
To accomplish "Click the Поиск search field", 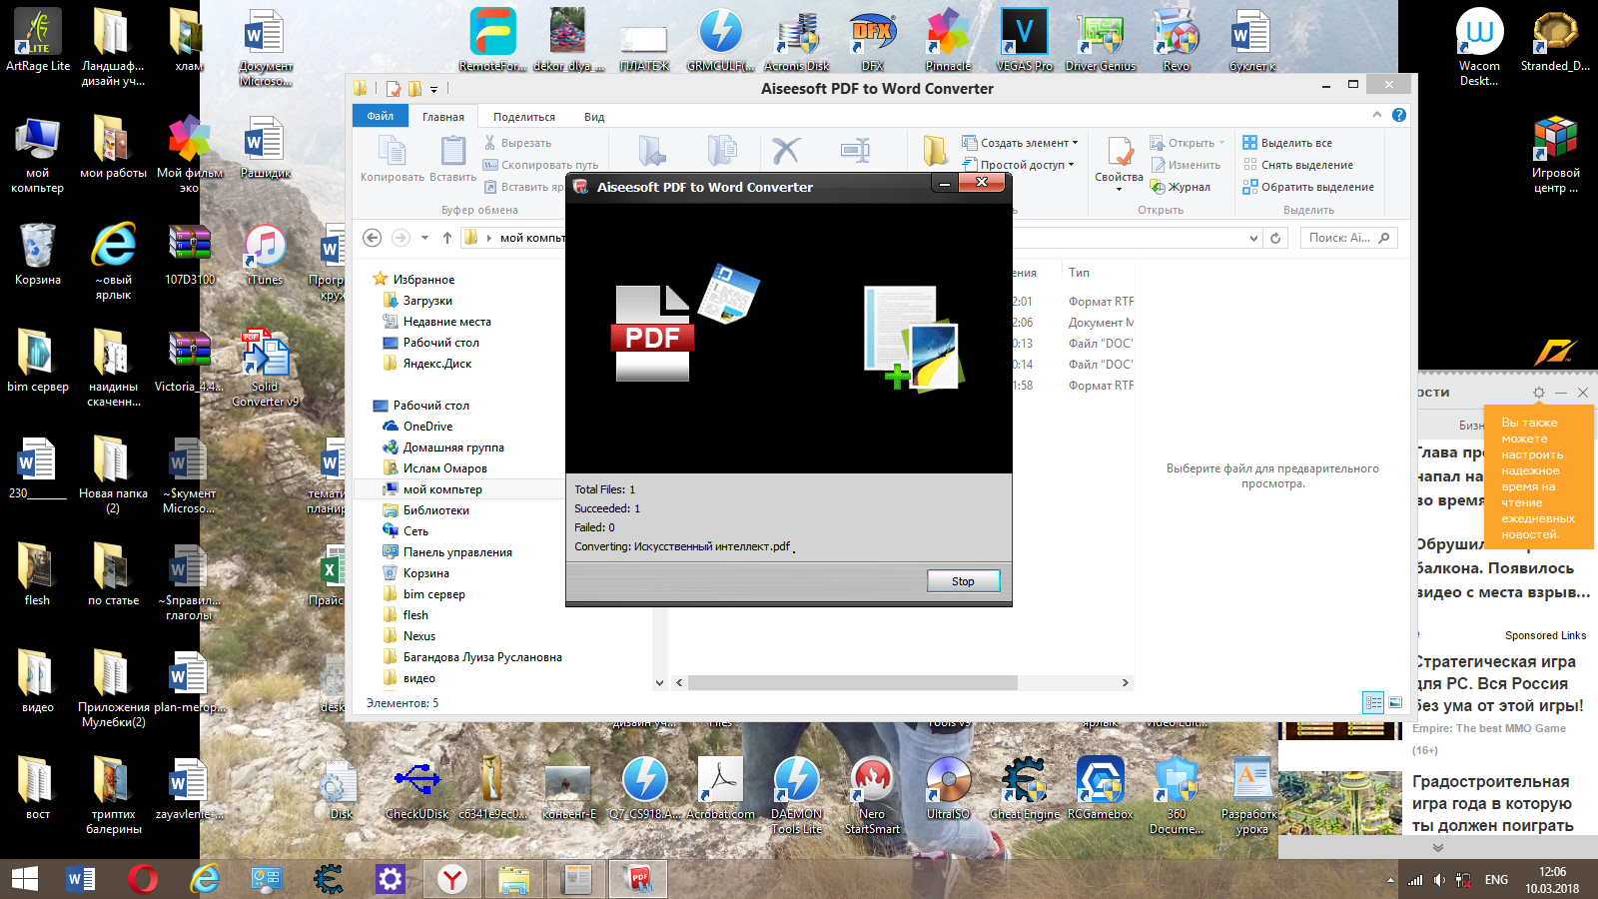I will tap(1348, 238).
